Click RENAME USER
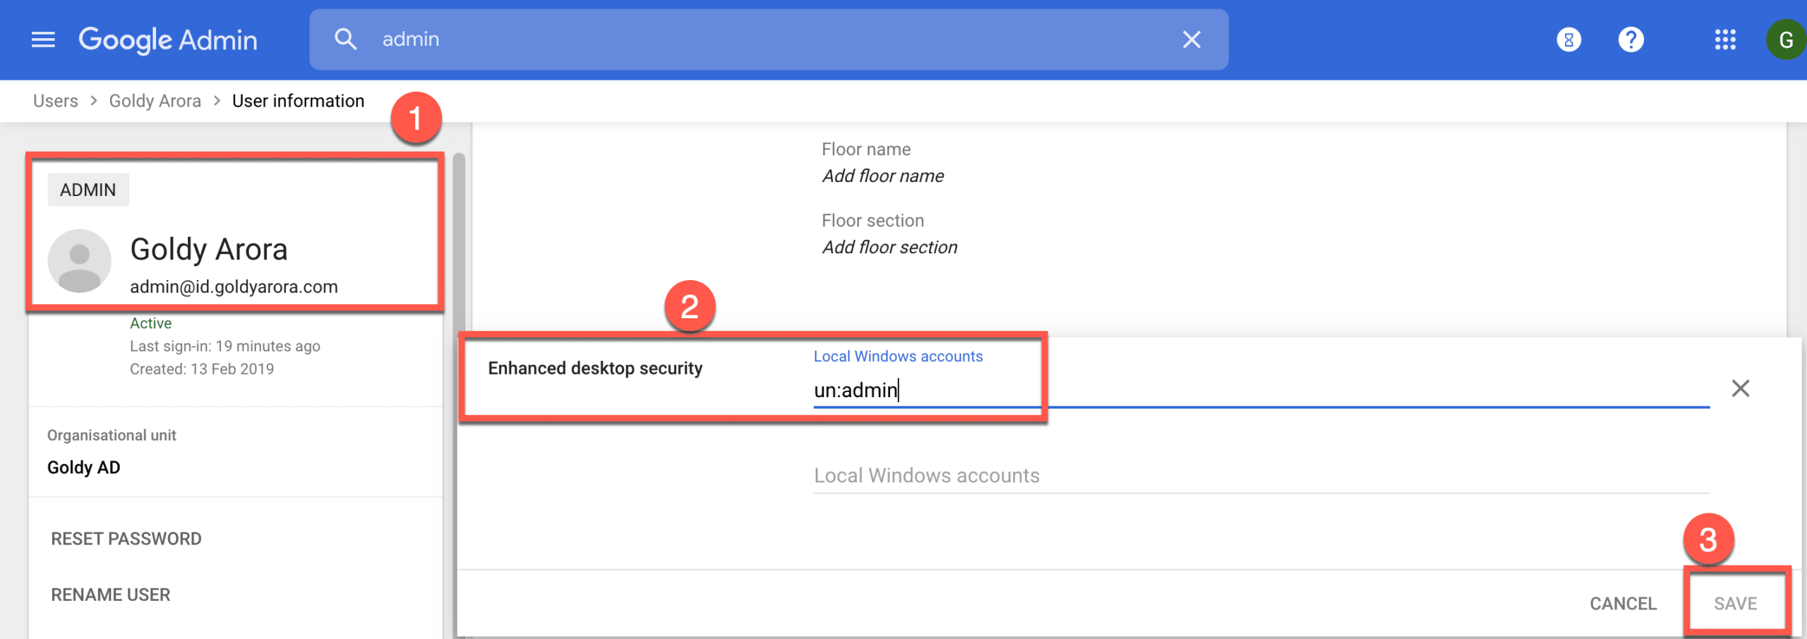 (111, 595)
